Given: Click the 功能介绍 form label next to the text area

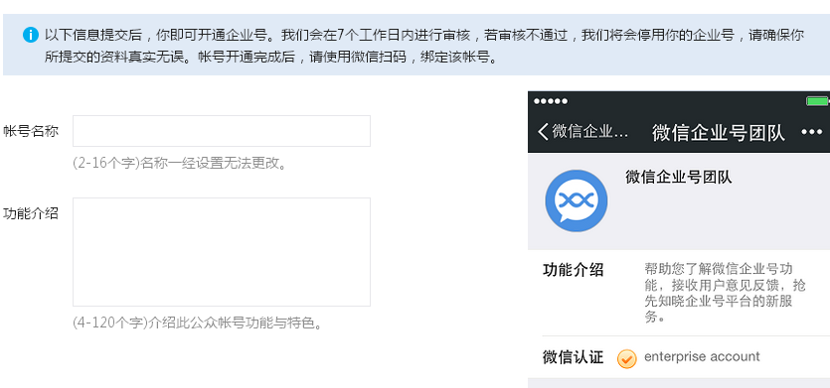Looking at the screenshot, I should pos(31,214).
